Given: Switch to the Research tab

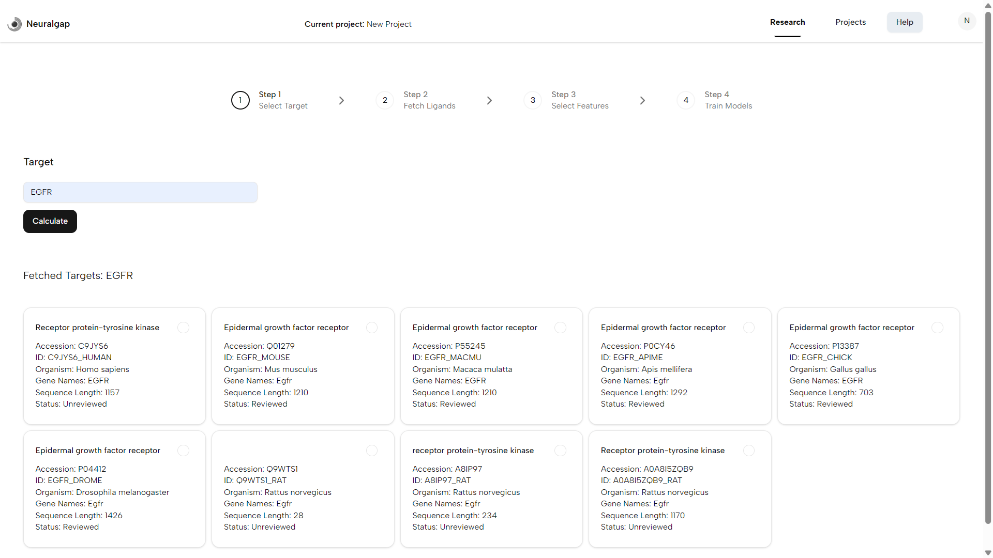Looking at the screenshot, I should click(787, 22).
